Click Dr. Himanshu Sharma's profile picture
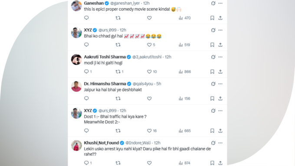This screenshot has height=166, width=295. [x=76, y=87]
